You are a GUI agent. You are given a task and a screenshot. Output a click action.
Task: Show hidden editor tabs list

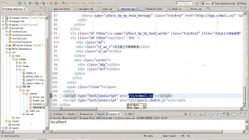[209, 9]
